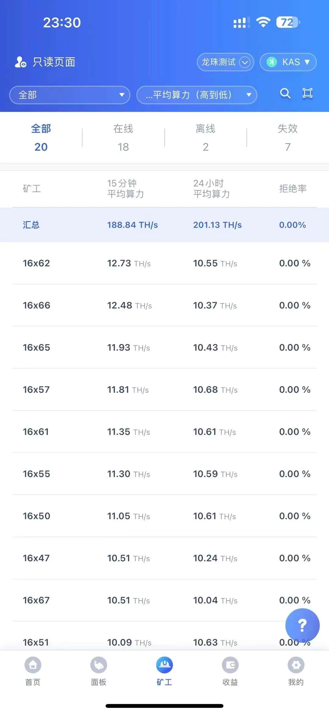The width and height of the screenshot is (329, 714).
Task: Open the 平均算力 sort order dropdown
Action: pyautogui.click(x=197, y=95)
